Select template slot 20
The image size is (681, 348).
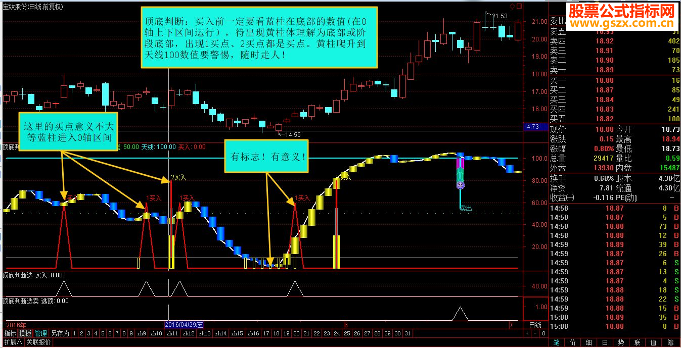pyautogui.click(x=296, y=333)
